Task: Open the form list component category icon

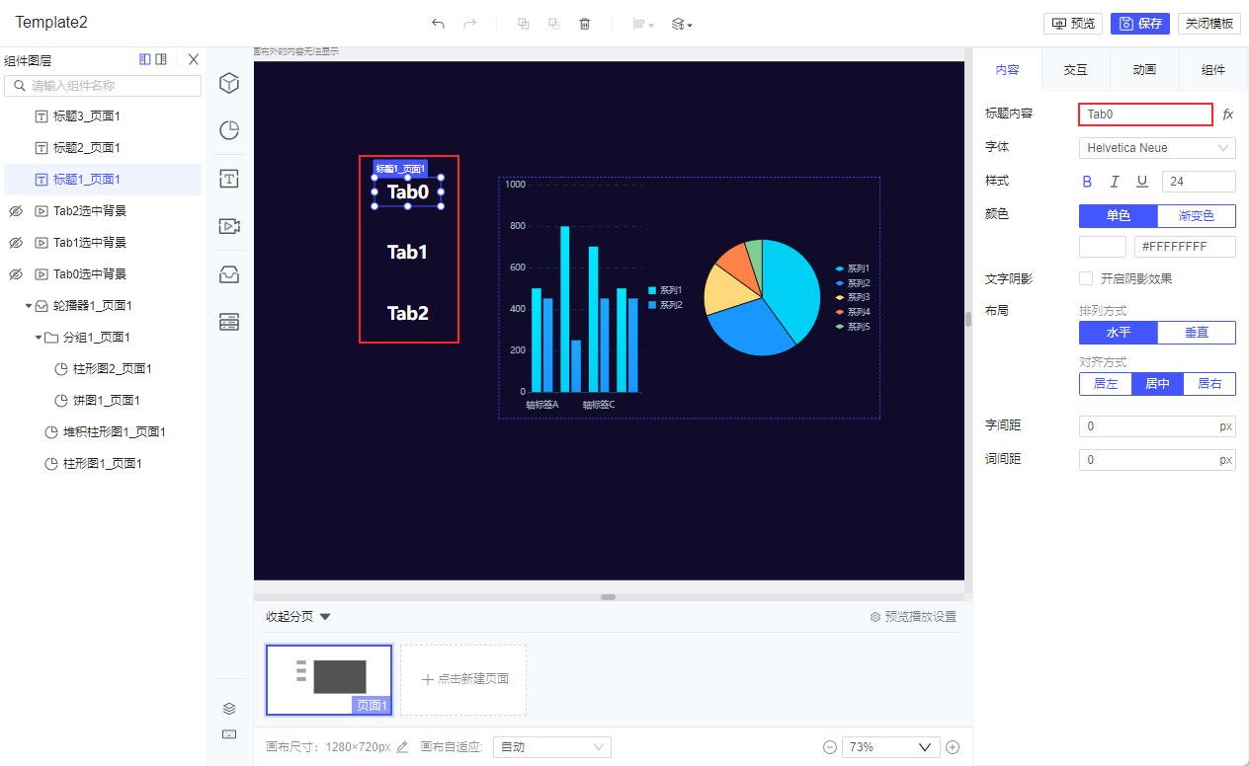Action: [229, 322]
